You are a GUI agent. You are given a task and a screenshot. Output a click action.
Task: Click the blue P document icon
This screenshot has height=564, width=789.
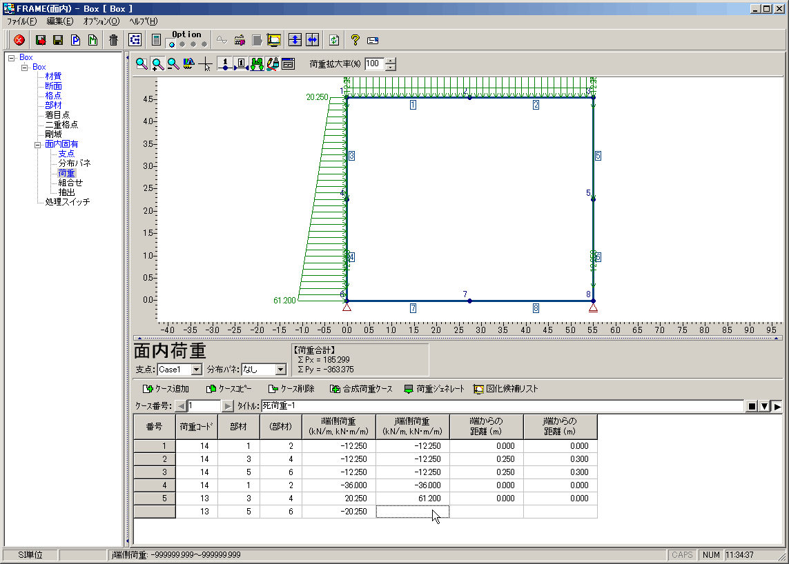pyautogui.click(x=75, y=40)
